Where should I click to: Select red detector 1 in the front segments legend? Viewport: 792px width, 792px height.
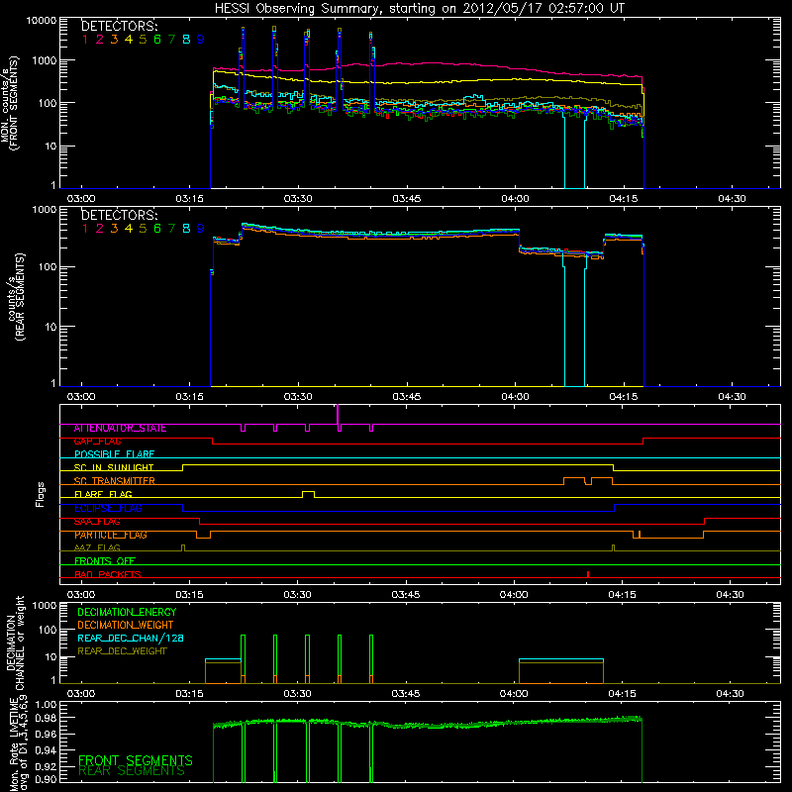(x=85, y=40)
